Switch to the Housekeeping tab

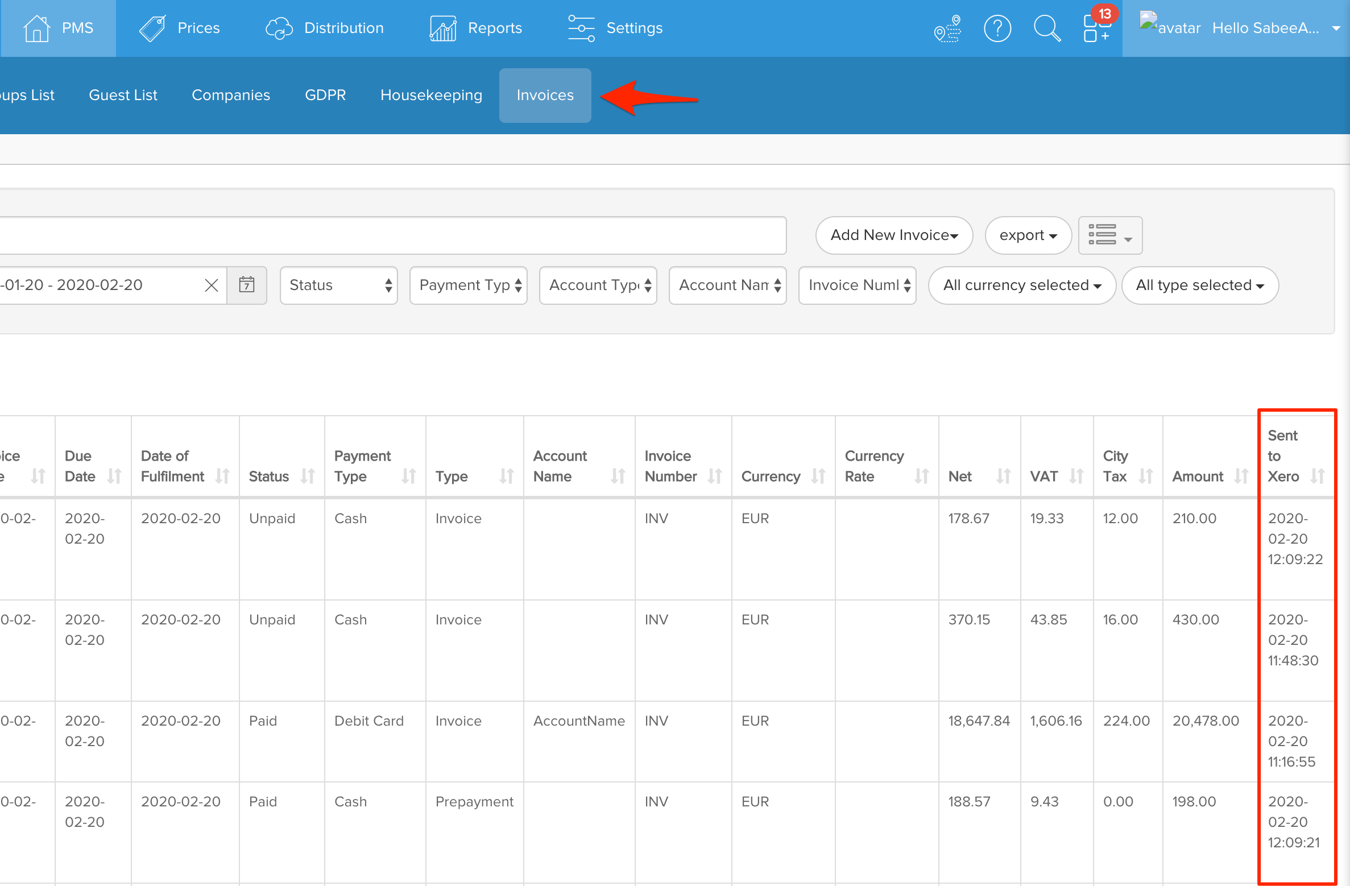[431, 95]
